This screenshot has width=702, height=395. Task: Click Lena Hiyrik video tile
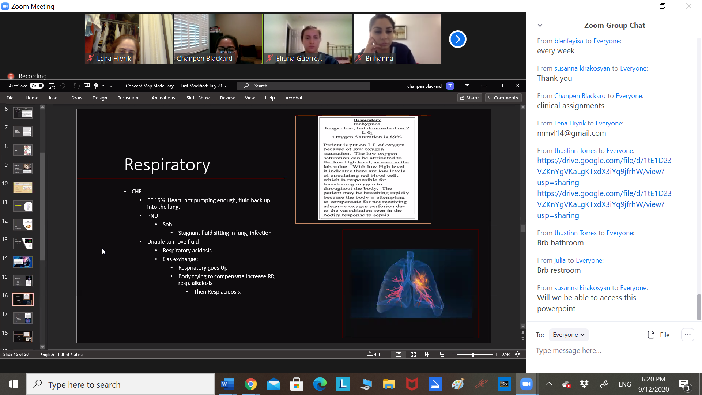click(x=129, y=39)
